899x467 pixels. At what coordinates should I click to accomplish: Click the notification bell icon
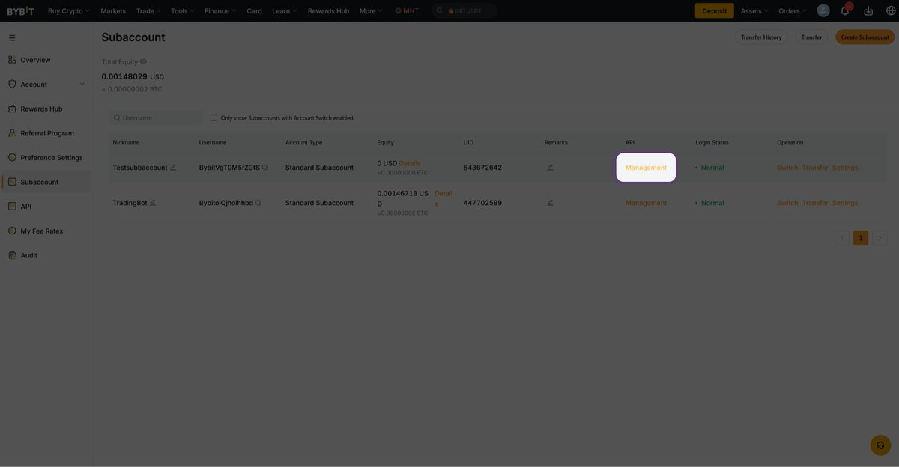845,10
